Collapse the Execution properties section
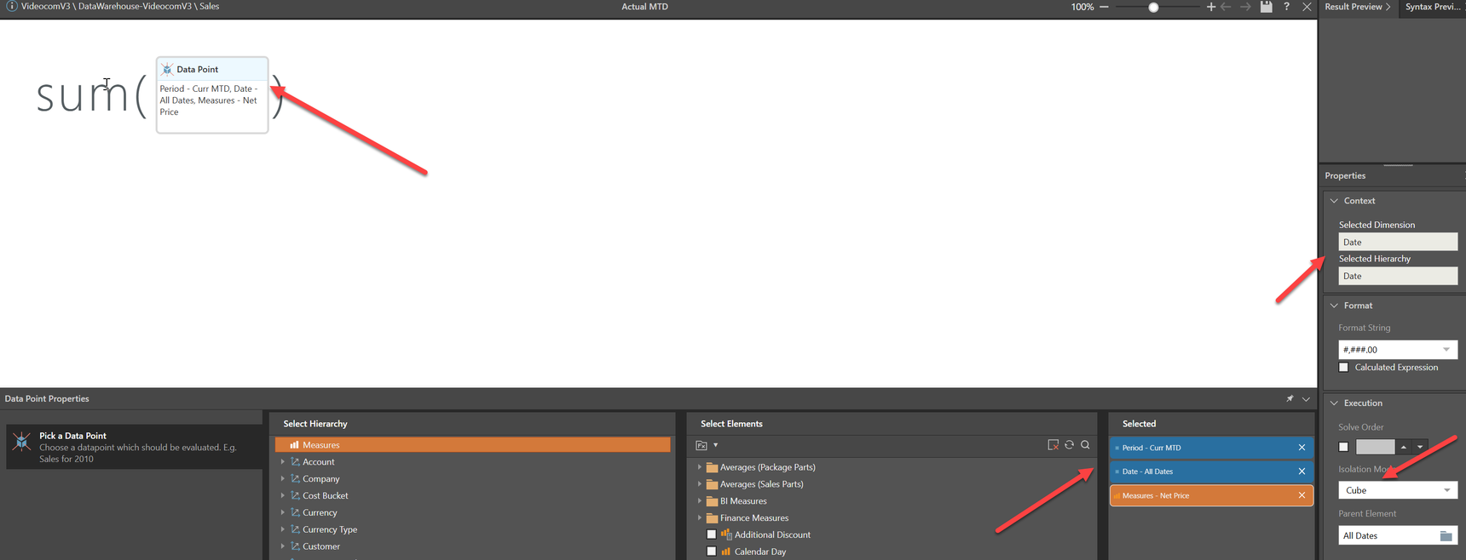 tap(1335, 403)
